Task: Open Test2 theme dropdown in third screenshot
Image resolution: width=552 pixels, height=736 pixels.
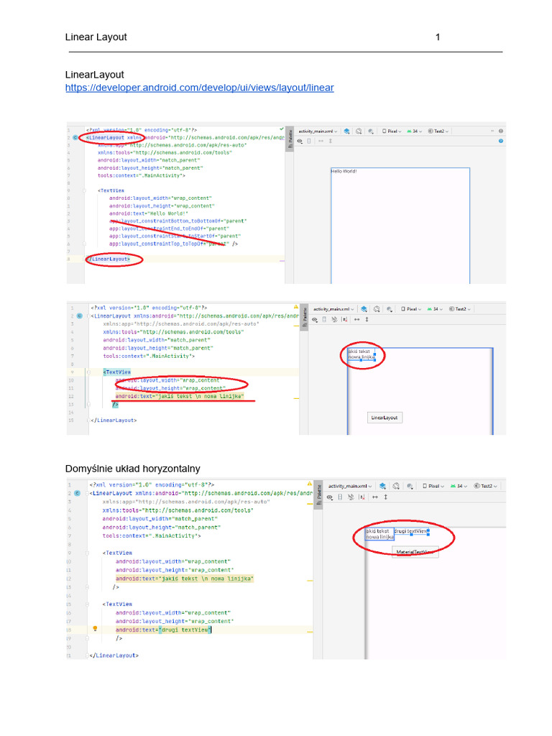Action: click(485, 487)
